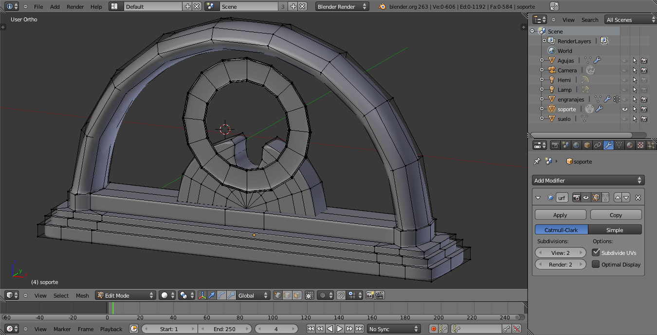Open viewport shading mode selector
Screen dimensions: 657x335
[166, 295]
